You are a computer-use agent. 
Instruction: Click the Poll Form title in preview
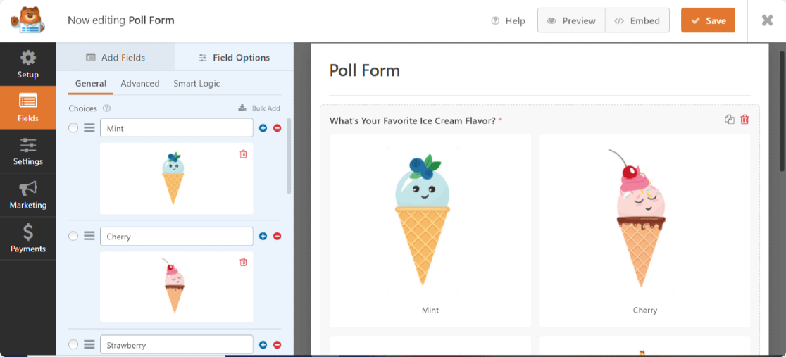tap(364, 70)
